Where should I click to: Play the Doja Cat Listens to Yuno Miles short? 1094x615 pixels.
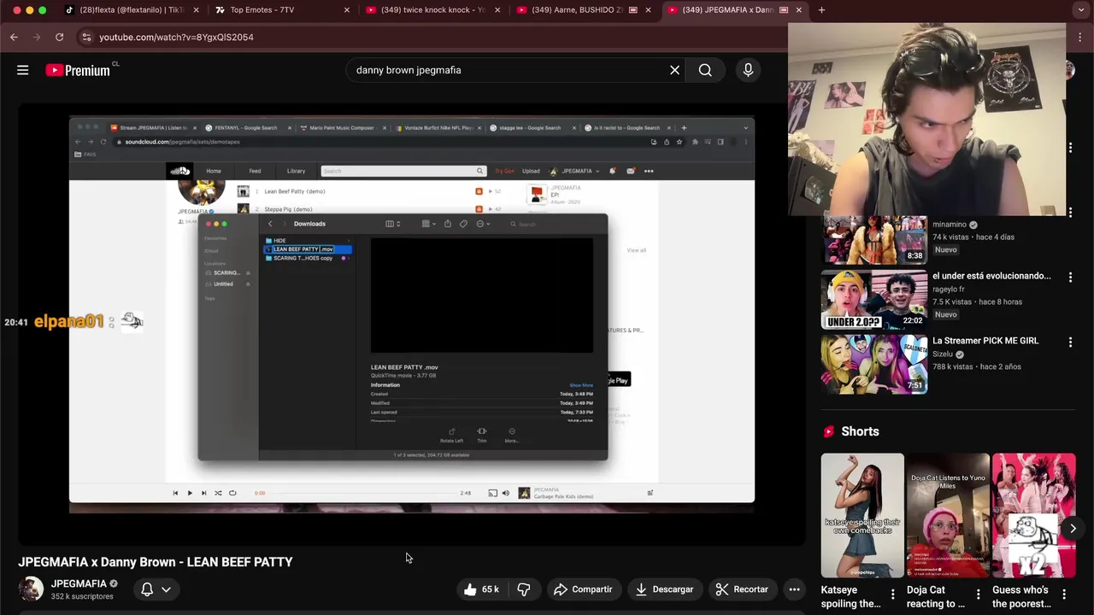[948, 516]
